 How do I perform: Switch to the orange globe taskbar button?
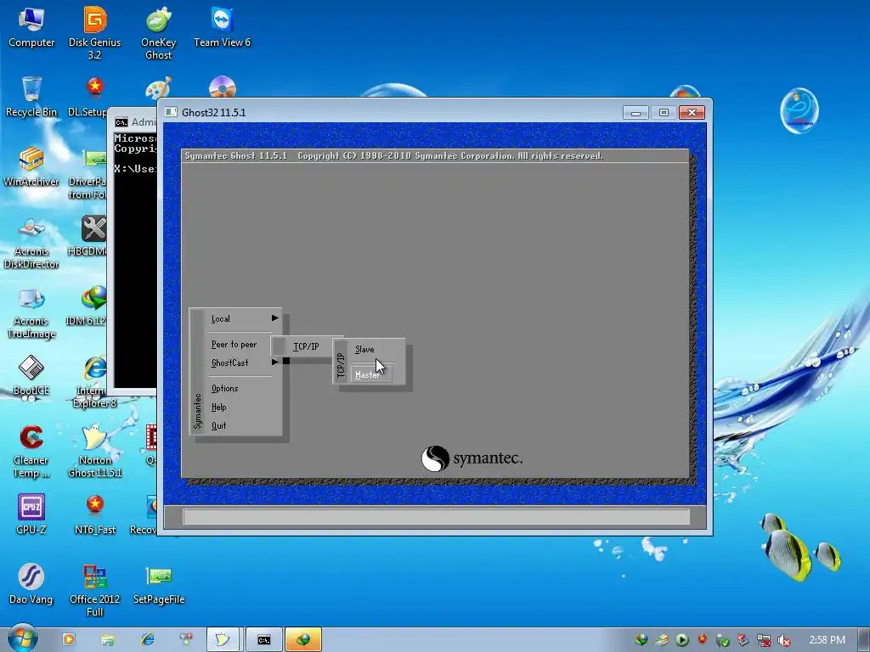pyautogui.click(x=303, y=640)
